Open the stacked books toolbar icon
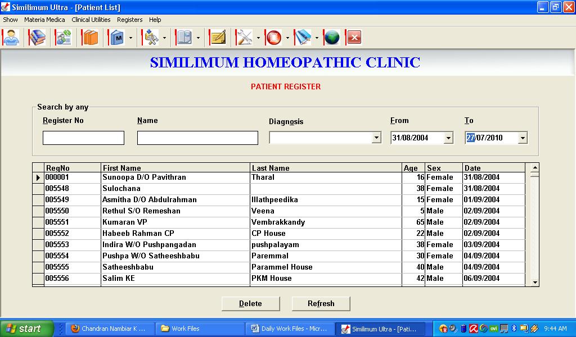 [37, 38]
